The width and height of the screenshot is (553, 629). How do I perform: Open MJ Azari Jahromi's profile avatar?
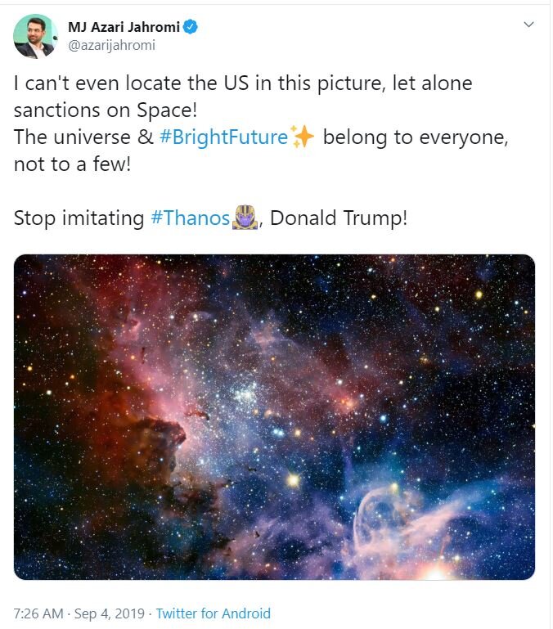(x=35, y=37)
